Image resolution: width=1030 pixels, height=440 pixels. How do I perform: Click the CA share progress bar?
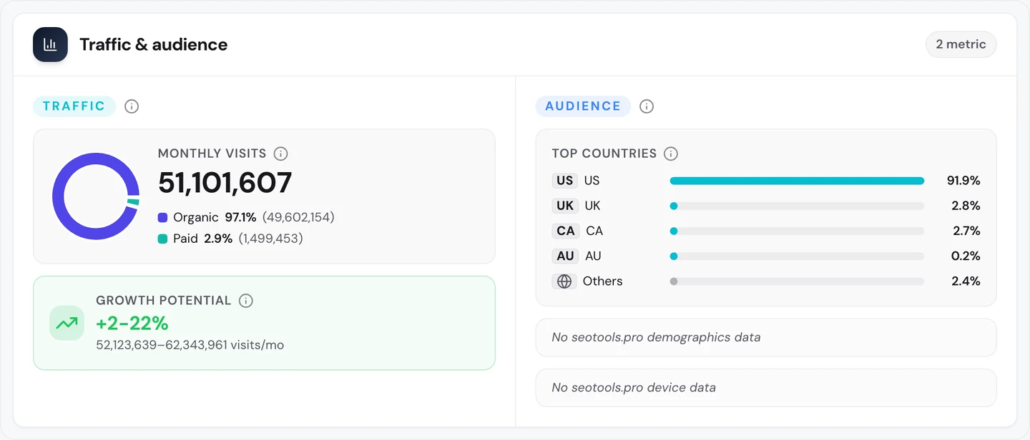click(x=797, y=231)
